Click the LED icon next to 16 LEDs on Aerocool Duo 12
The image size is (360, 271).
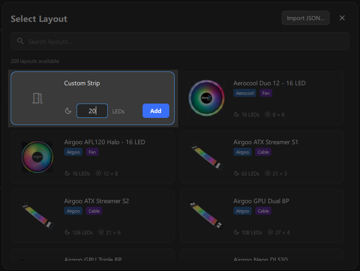[237, 114]
